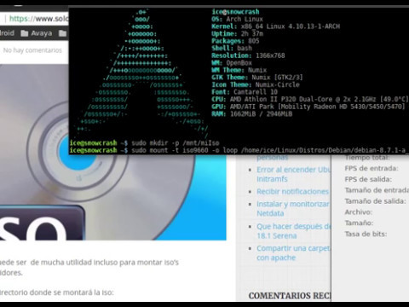Open the Avaya bookmarks folder
This screenshot has height=307, width=409.
pyautogui.click(x=37, y=33)
